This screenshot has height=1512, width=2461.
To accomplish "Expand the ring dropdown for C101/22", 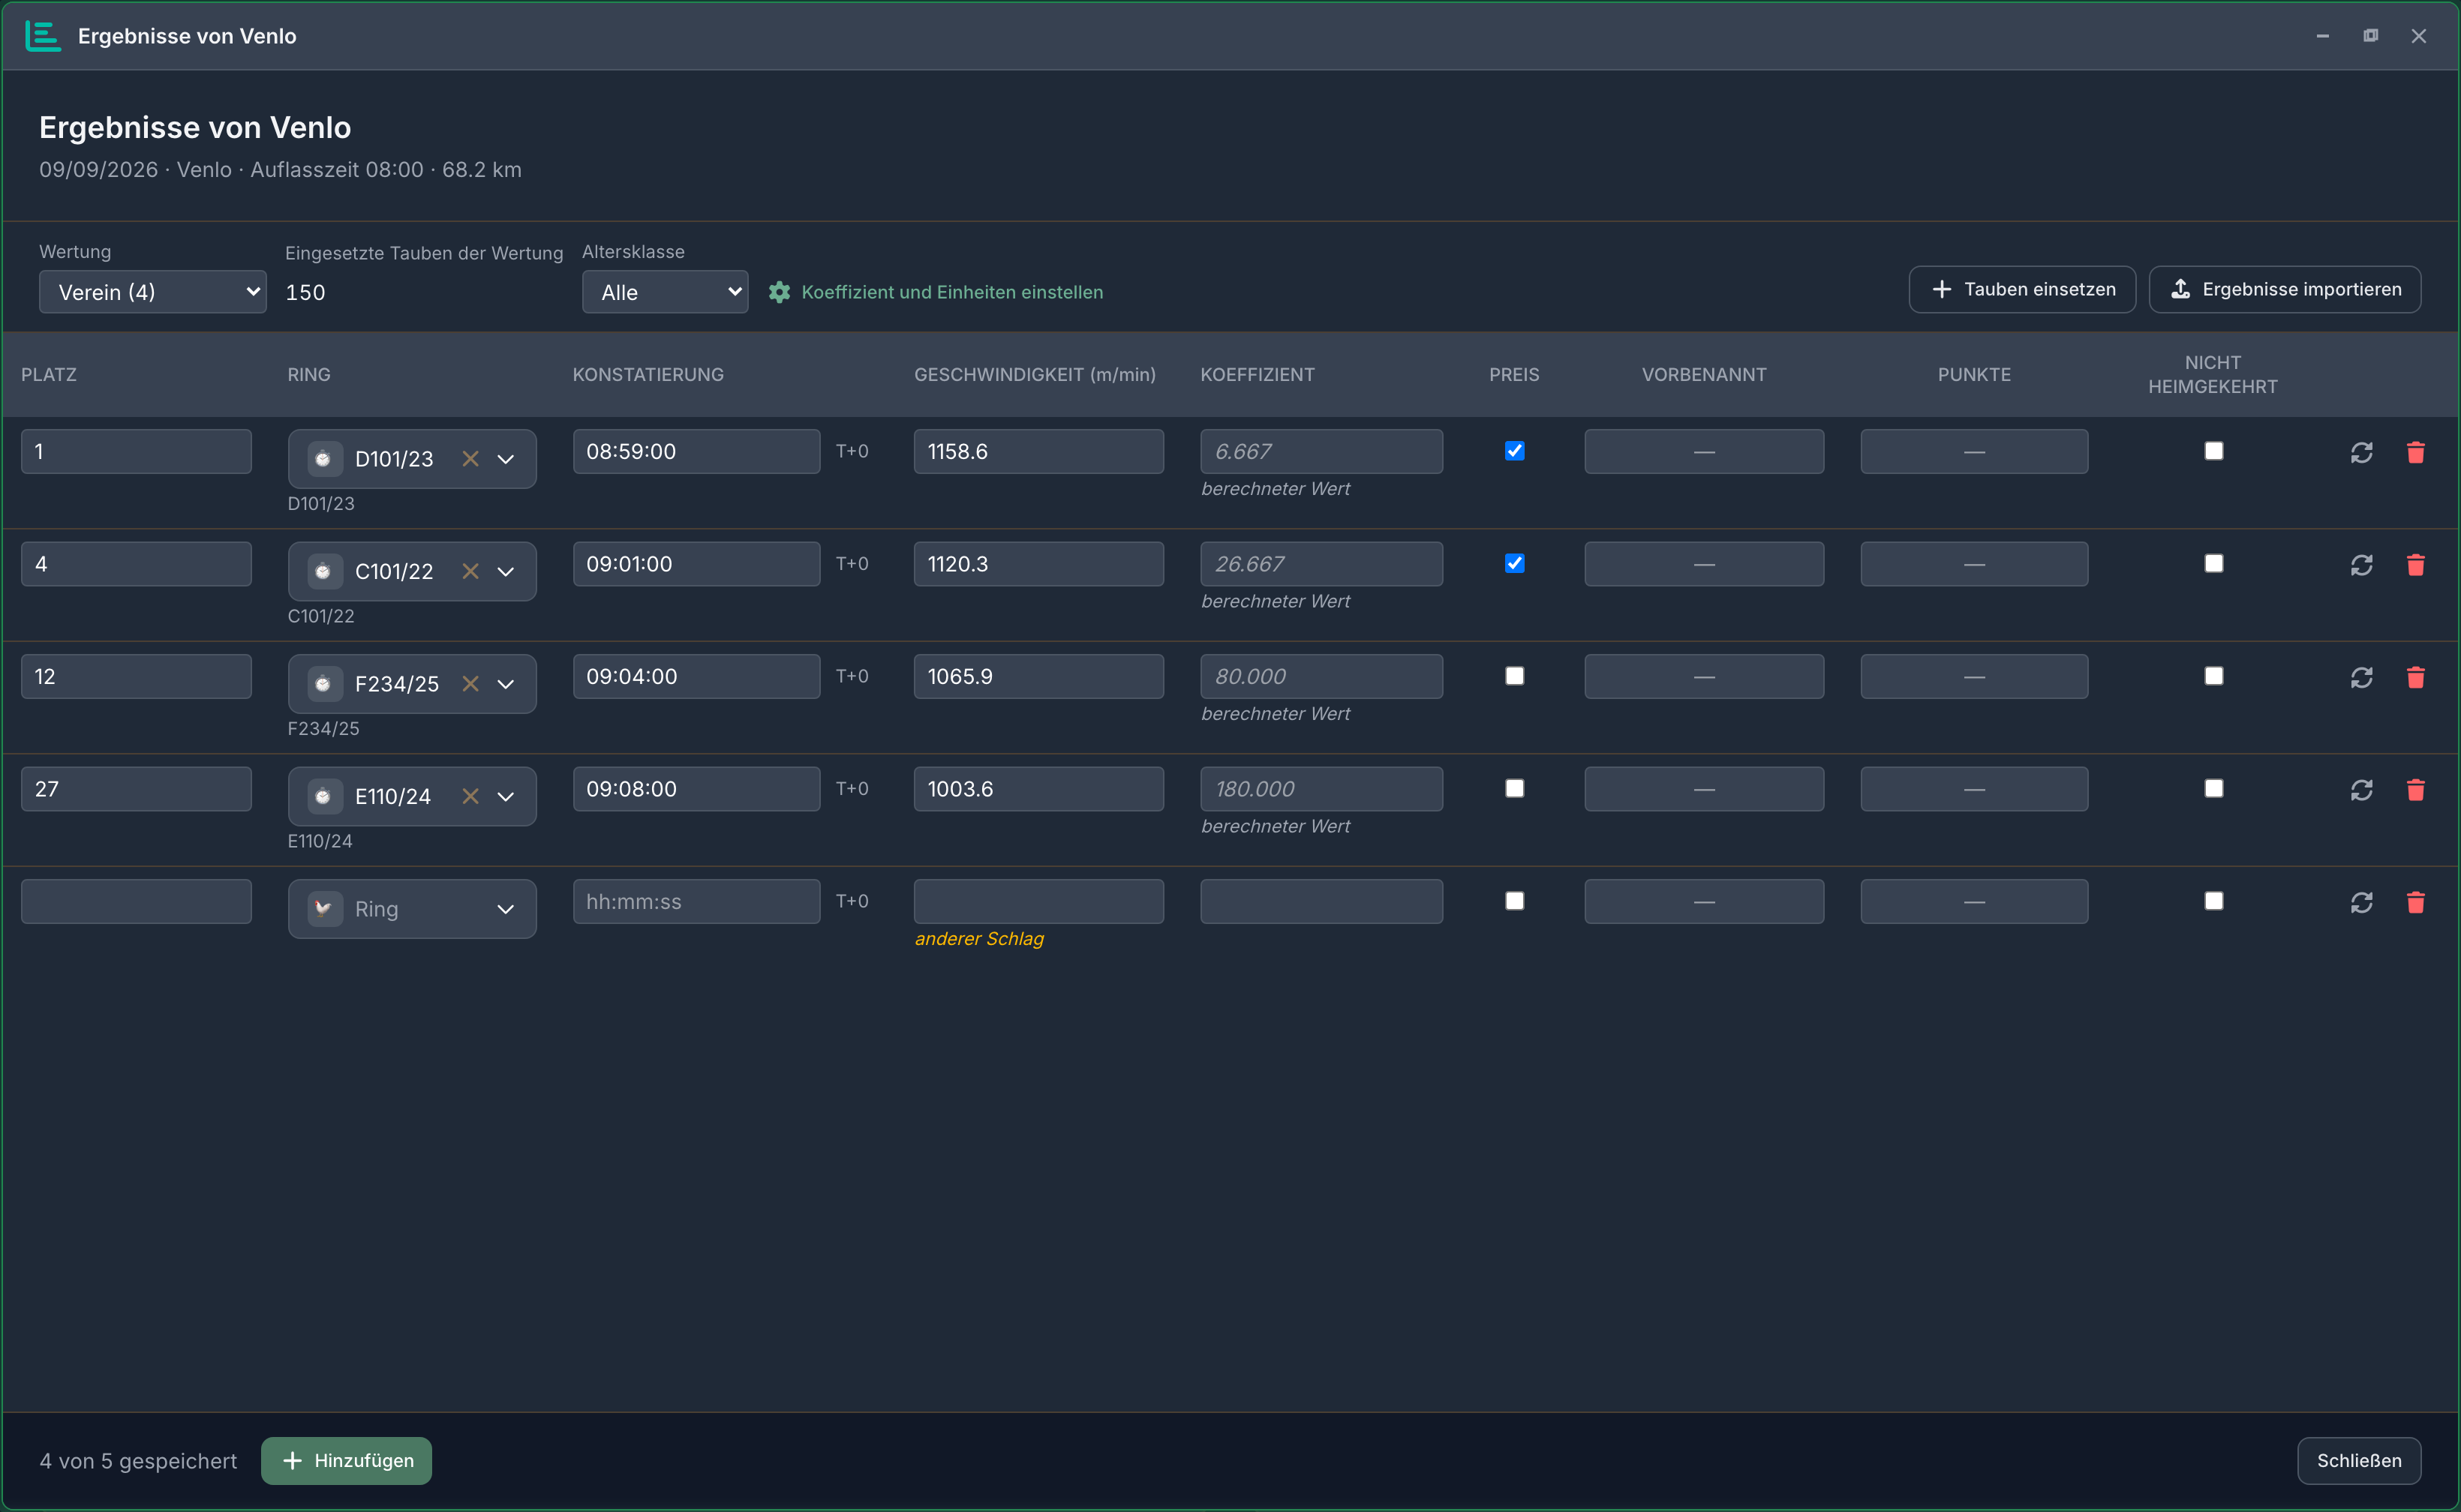I will click(506, 571).
